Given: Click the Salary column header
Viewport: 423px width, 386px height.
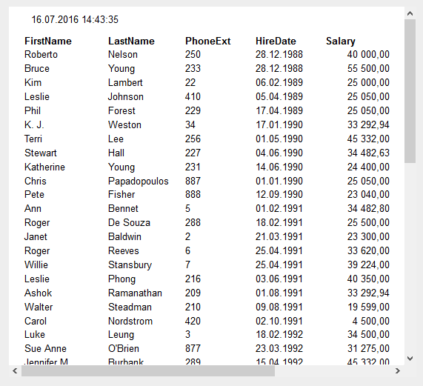Looking at the screenshot, I should tap(341, 41).
